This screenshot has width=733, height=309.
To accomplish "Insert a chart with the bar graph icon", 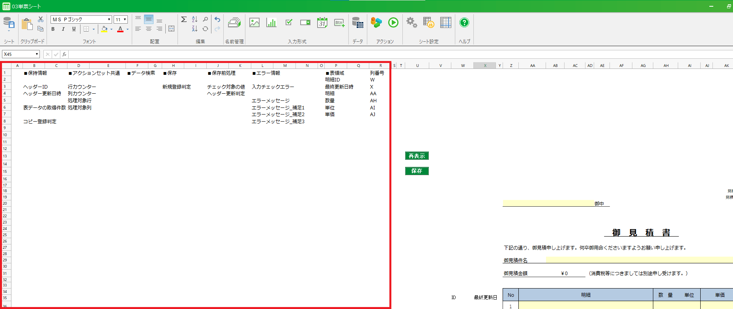I will click(x=271, y=23).
